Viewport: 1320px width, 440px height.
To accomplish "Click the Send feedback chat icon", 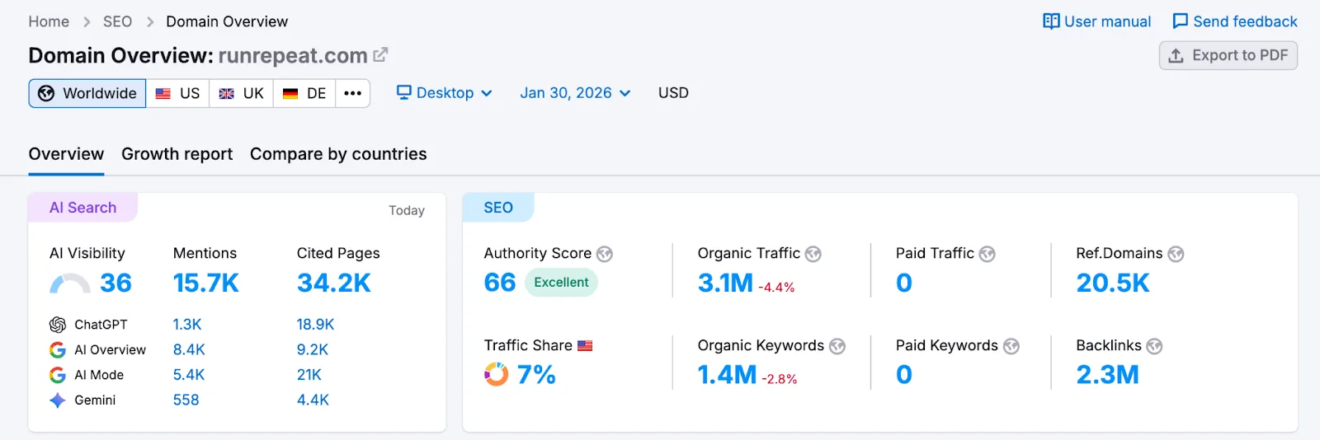I will (1181, 21).
